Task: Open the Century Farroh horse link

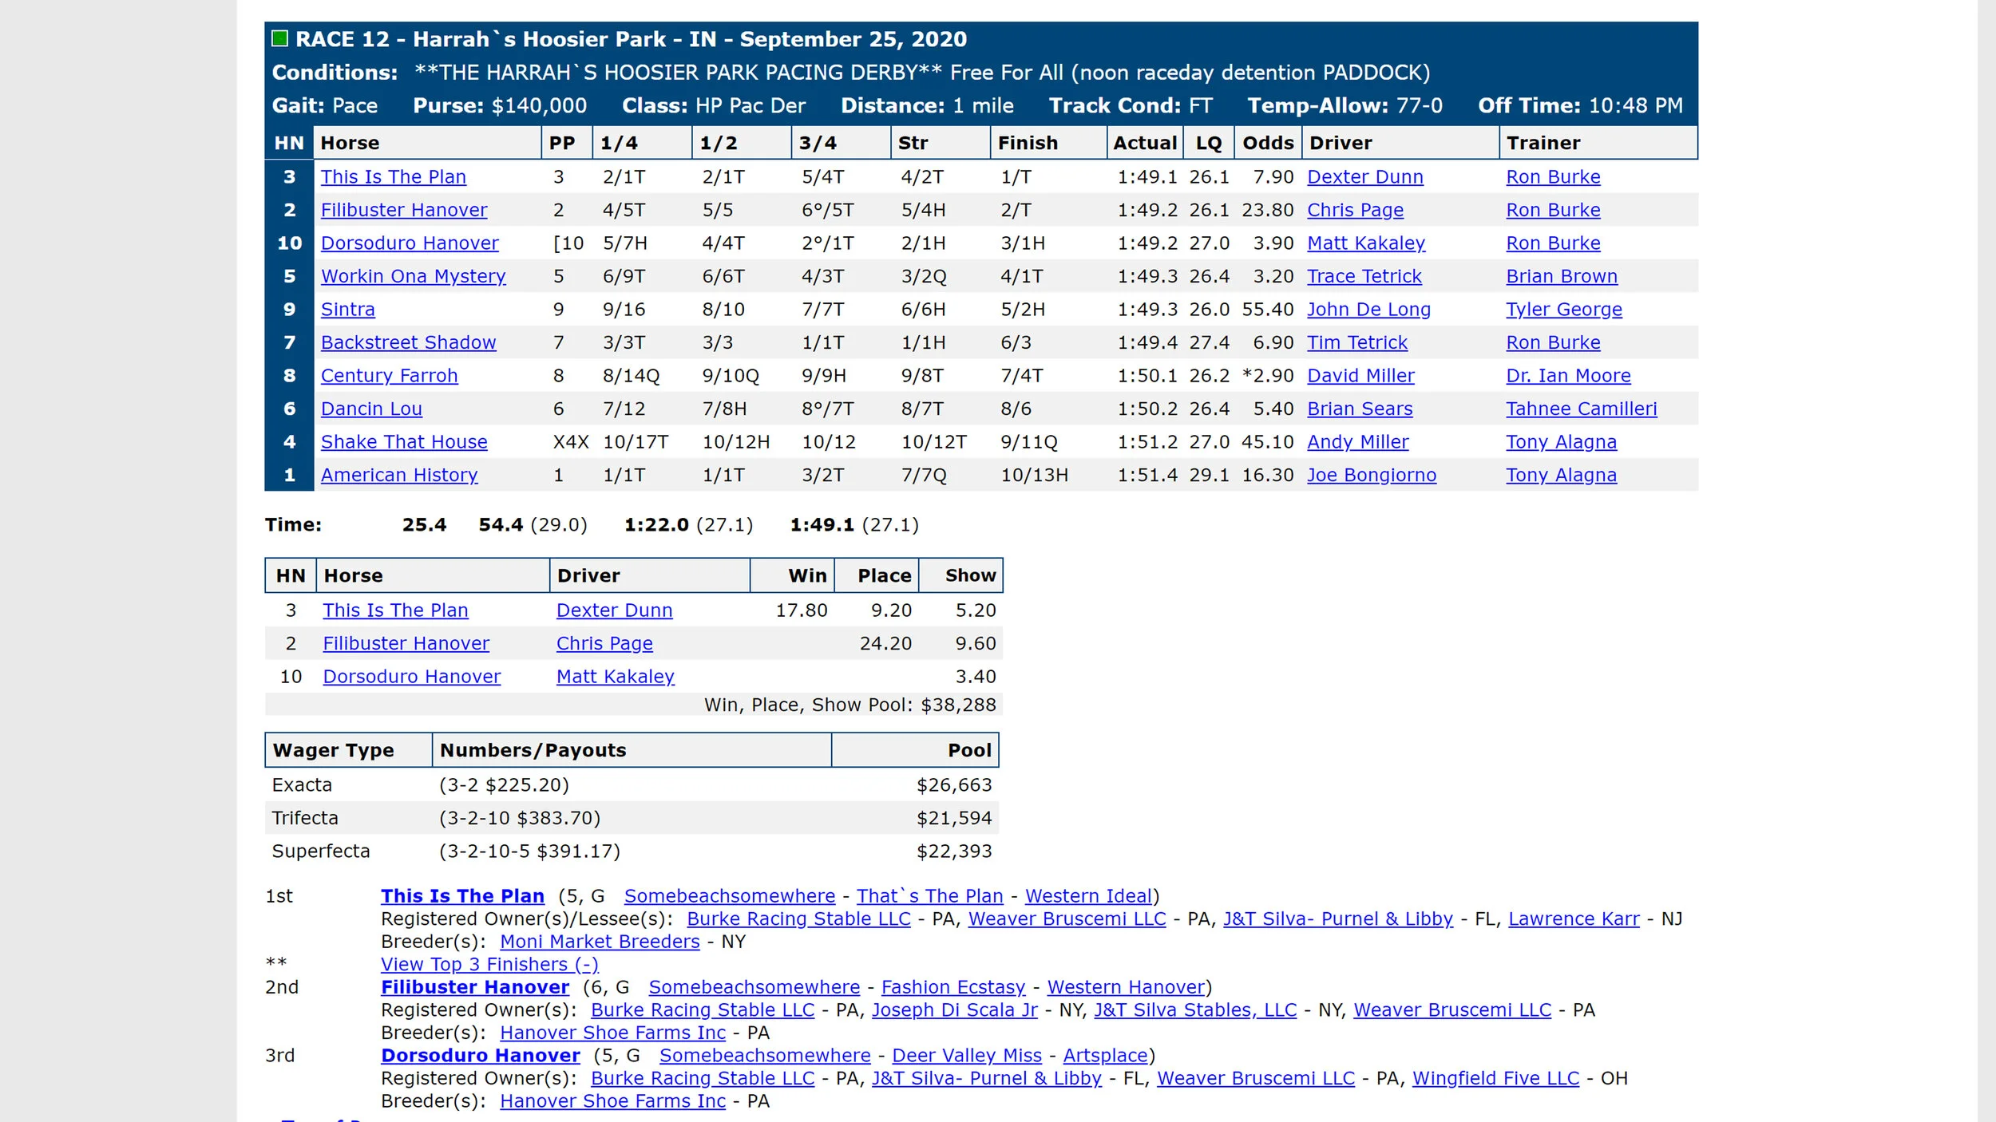Action: 390,375
